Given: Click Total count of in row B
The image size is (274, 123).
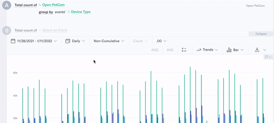Looking at the screenshot, I should 26,30.
